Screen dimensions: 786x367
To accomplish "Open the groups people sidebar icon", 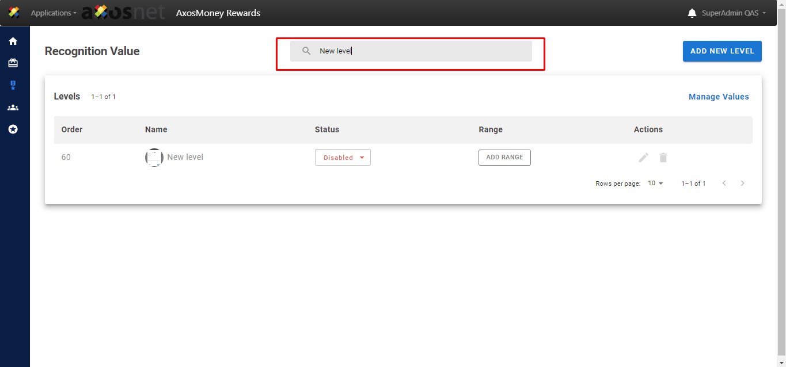I will click(13, 108).
